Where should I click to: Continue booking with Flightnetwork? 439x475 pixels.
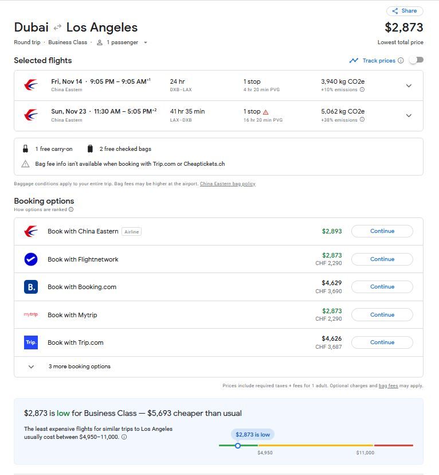coord(382,259)
